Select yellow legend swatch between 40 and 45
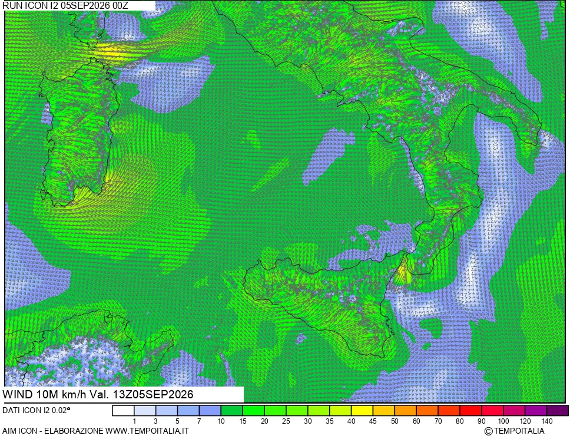570x439 pixels. click(x=362, y=411)
